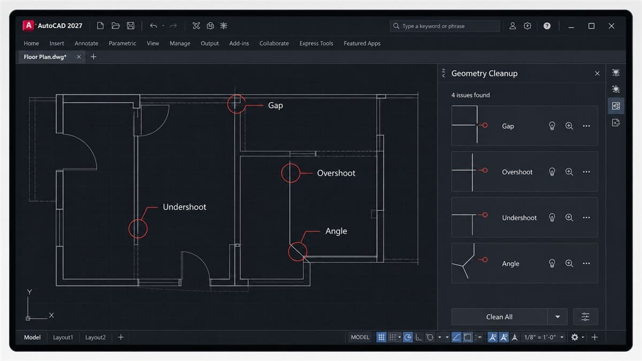Undo the last action with the Undo arrow

point(154,26)
